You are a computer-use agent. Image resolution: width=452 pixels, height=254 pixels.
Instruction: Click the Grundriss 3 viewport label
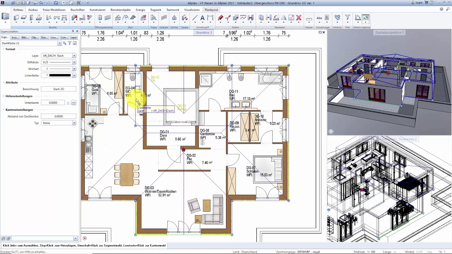[x=204, y=32]
